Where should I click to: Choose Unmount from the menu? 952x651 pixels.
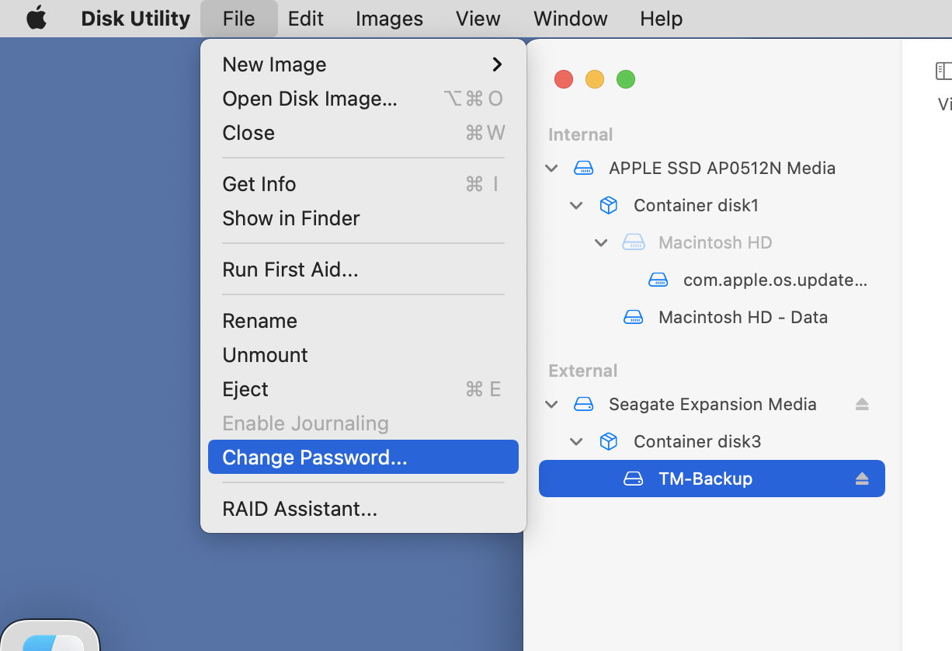363,355
